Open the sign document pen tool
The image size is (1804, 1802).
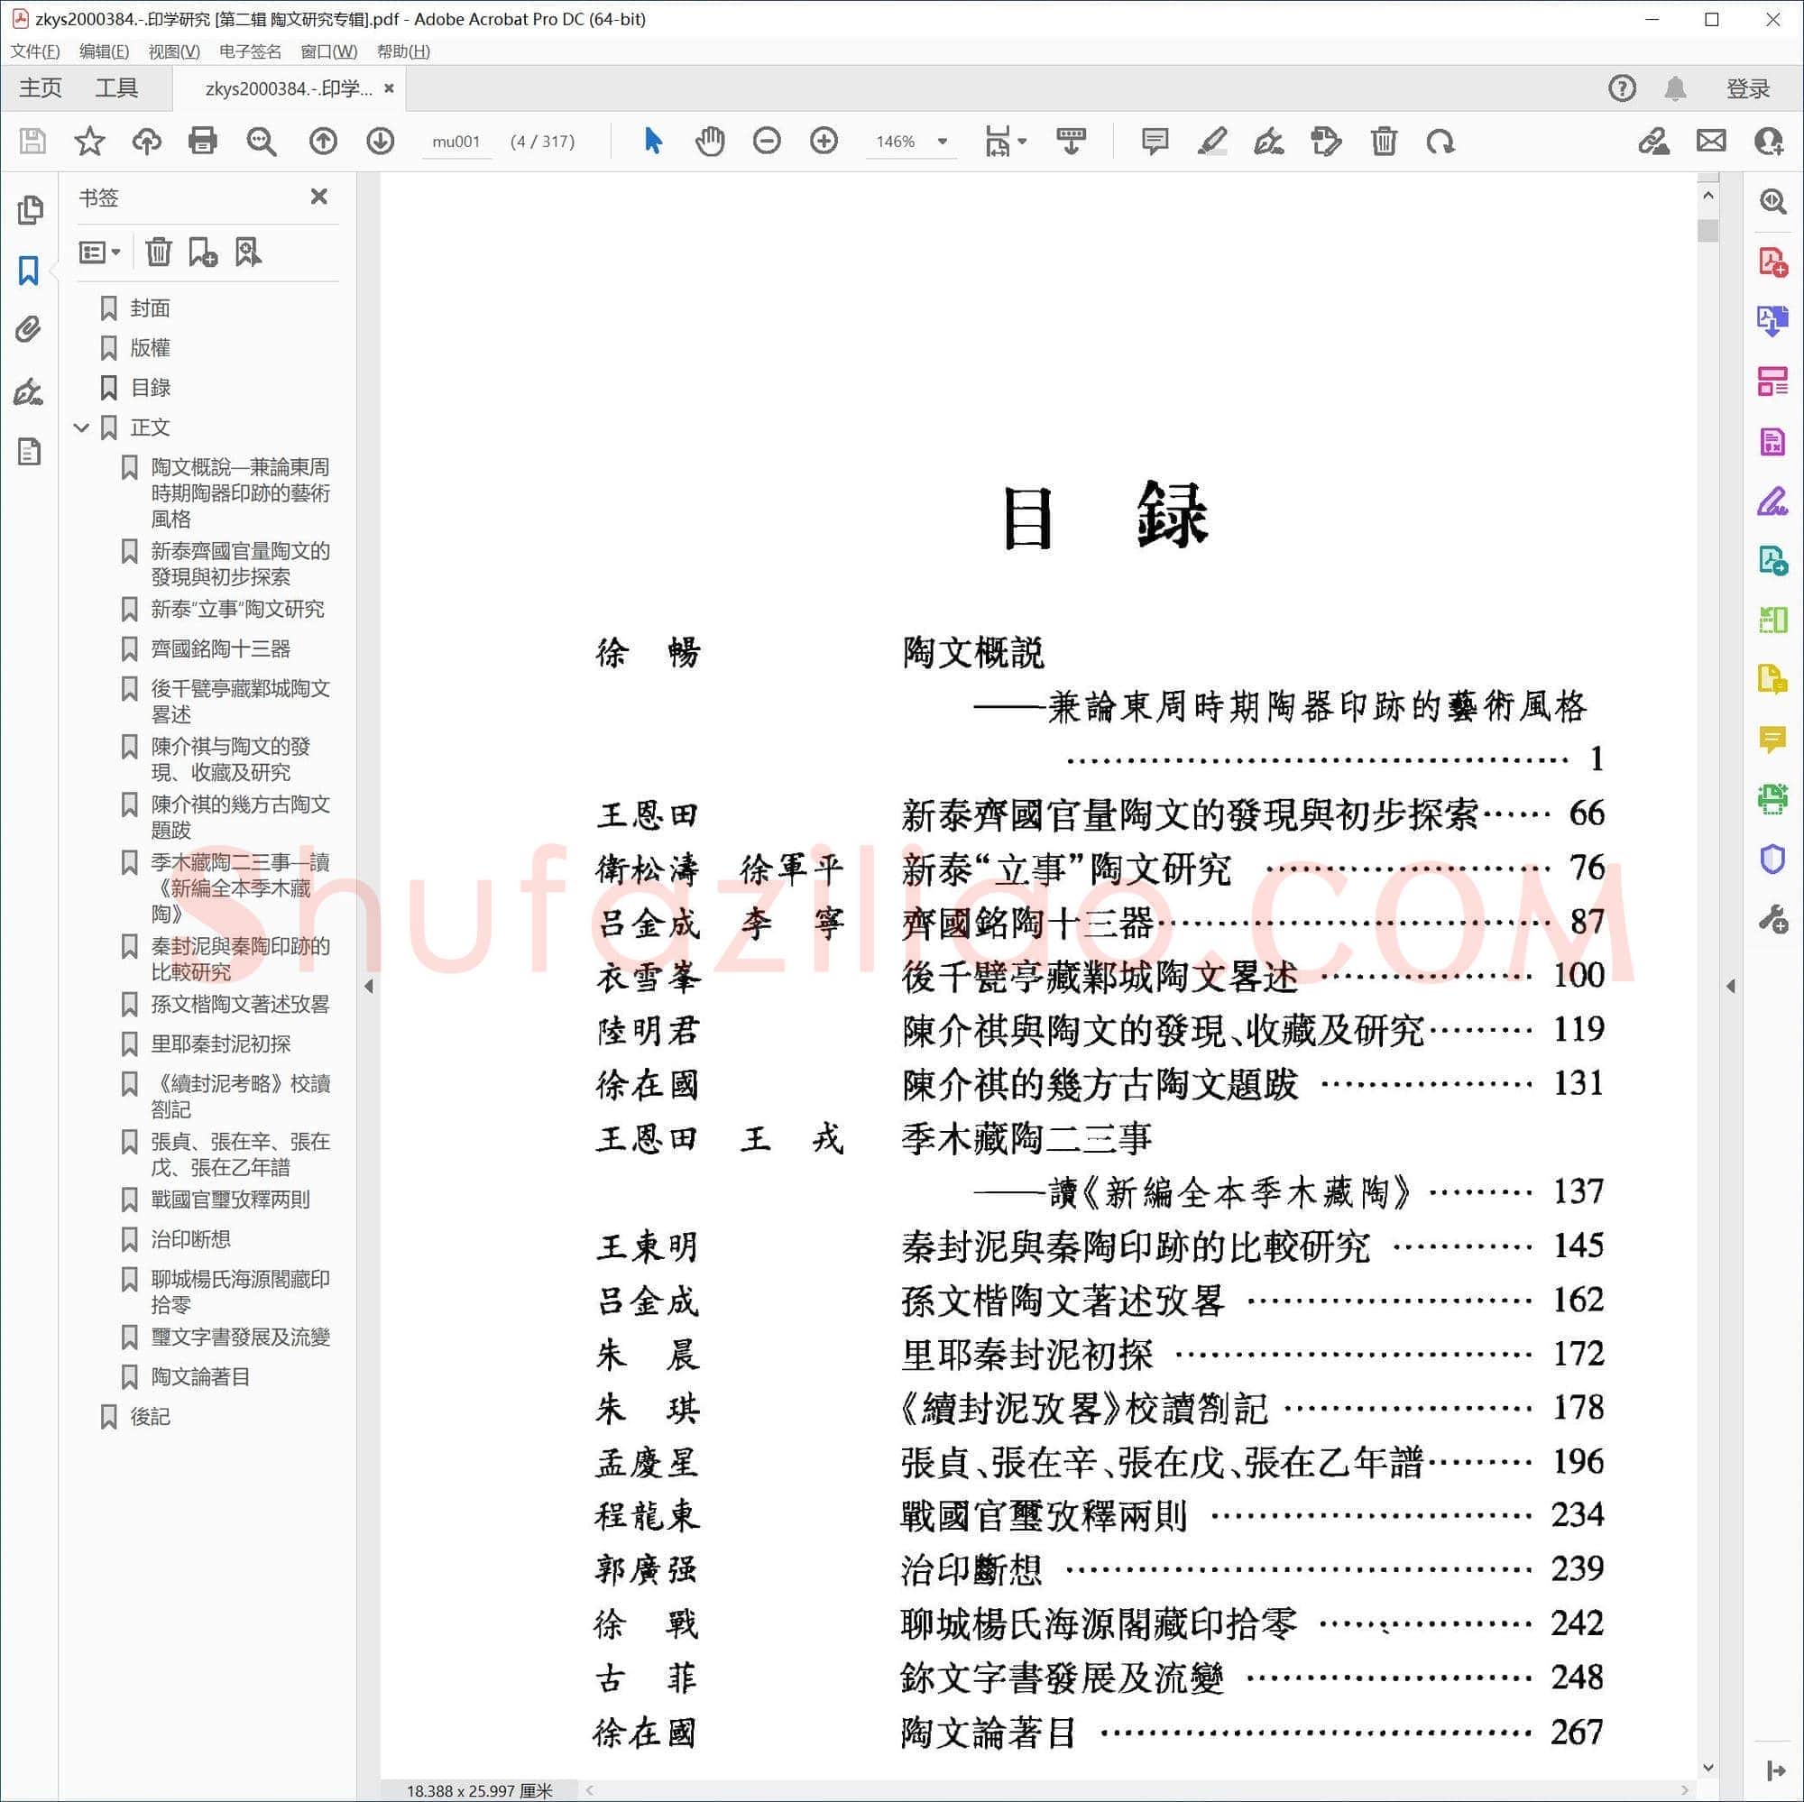1269,141
